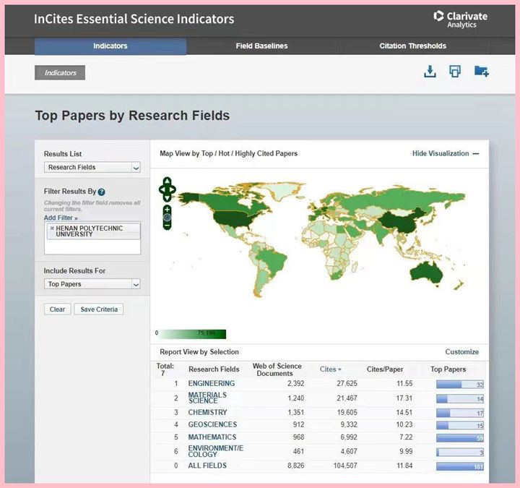Click the Save Criteria button
The image size is (520, 488).
tap(100, 309)
